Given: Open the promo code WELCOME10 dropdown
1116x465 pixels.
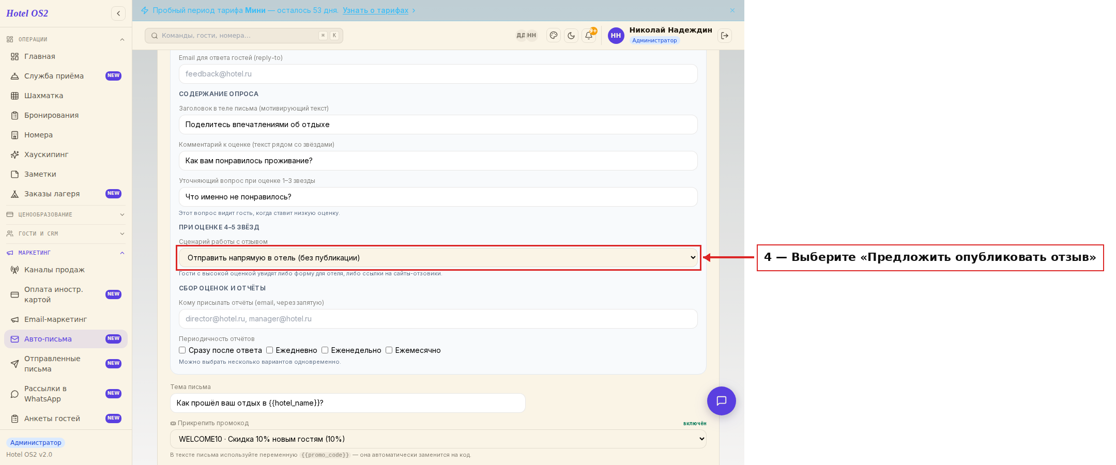Looking at the screenshot, I should [438, 439].
